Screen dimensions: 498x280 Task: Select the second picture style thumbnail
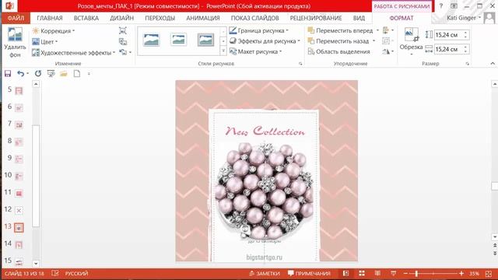pyautogui.click(x=178, y=40)
